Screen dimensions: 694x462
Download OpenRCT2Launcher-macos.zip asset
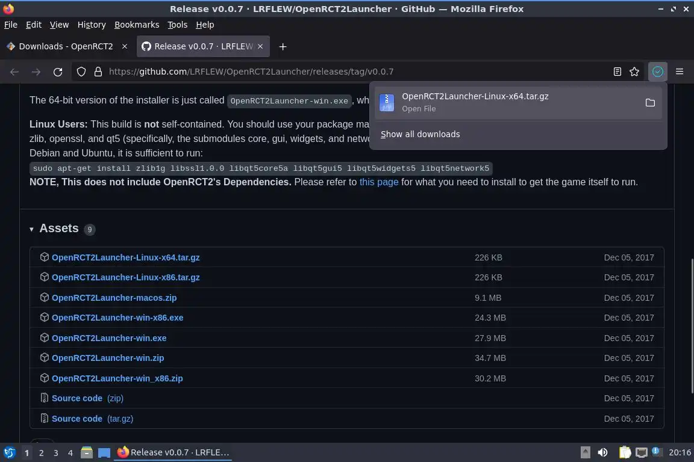point(114,298)
